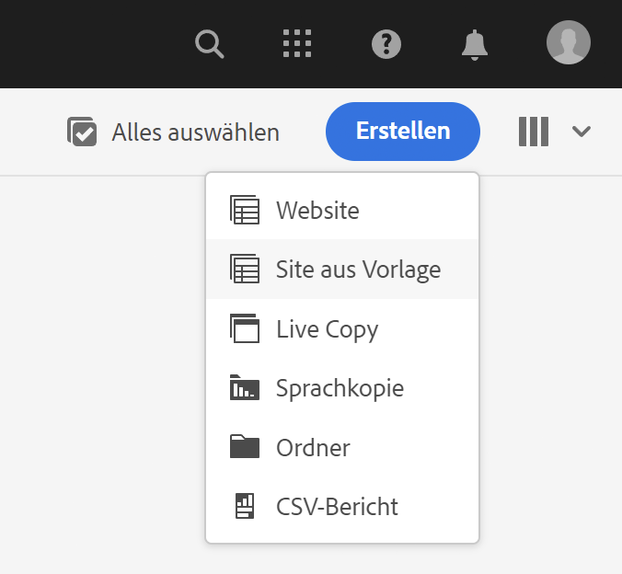Collapse the Erstellen dropdown button
This screenshot has height=574, width=622.
(403, 132)
